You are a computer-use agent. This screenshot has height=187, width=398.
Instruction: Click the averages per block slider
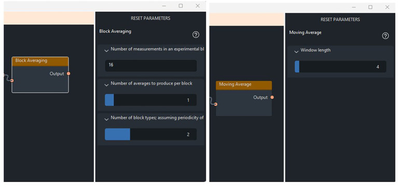pyautogui.click(x=151, y=100)
